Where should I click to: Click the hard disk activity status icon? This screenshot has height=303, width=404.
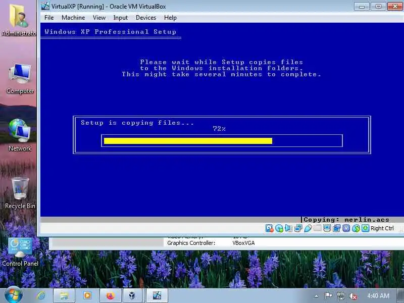tap(269, 228)
